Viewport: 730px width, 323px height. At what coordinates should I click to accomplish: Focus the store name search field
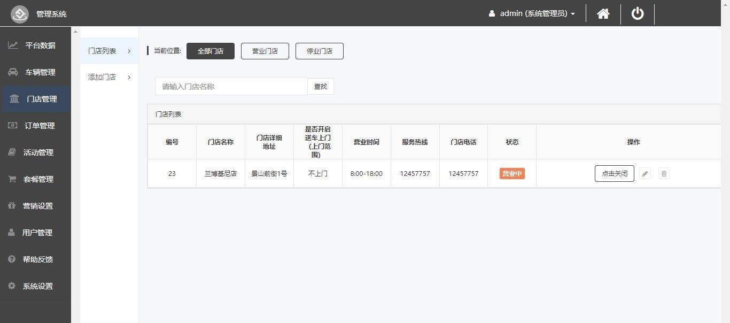click(231, 87)
